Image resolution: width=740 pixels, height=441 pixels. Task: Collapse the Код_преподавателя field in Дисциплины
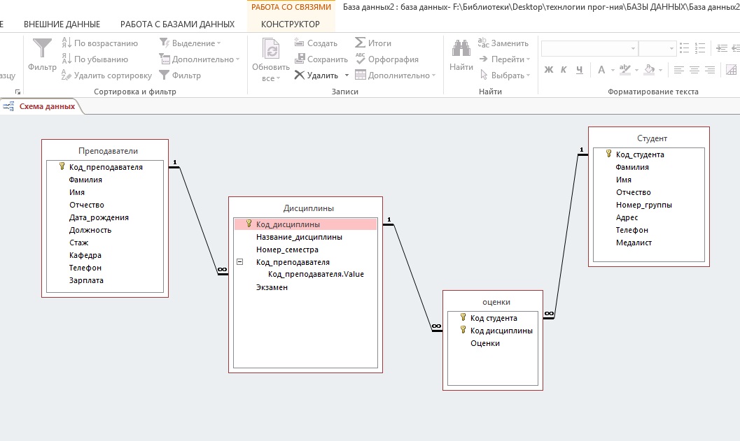(240, 262)
